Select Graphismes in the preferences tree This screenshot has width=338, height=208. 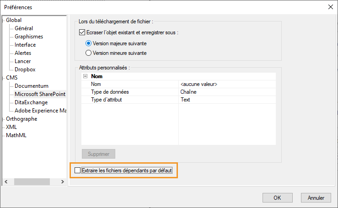pyautogui.click(x=29, y=37)
